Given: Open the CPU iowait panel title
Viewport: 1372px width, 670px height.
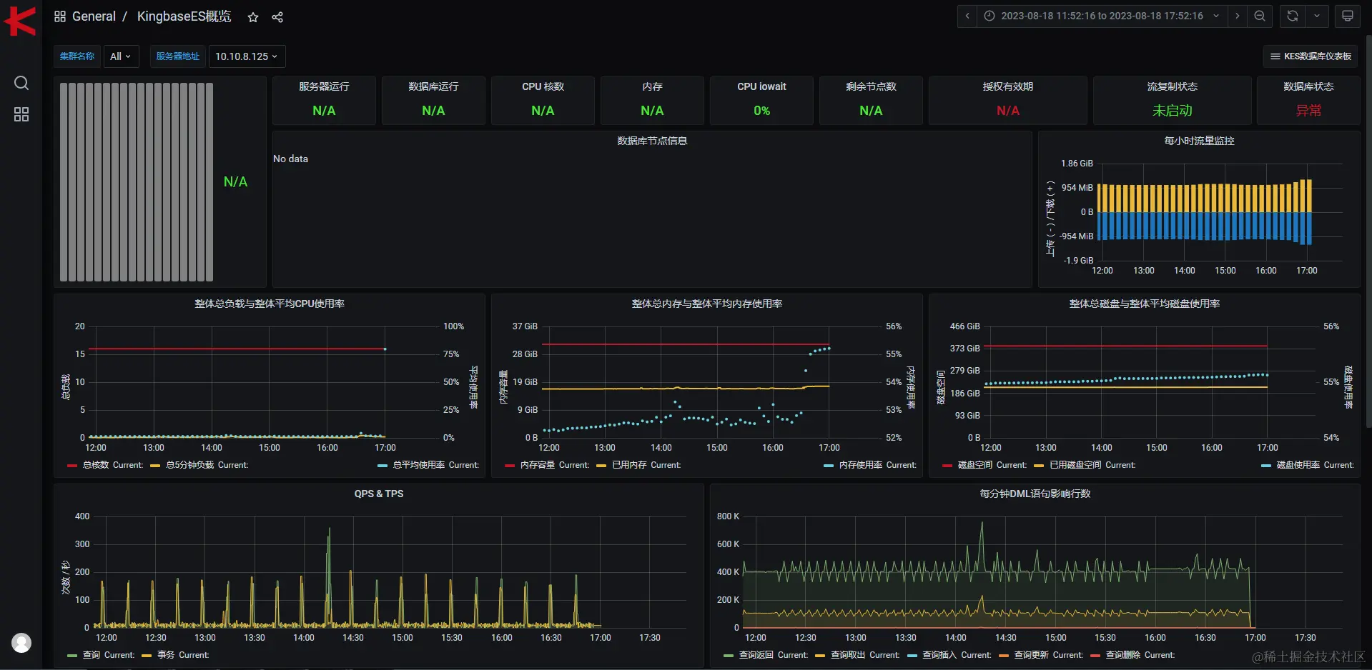Looking at the screenshot, I should 761,86.
